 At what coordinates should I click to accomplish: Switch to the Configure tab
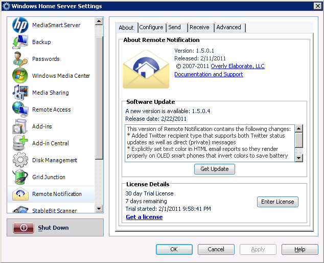pos(151,27)
